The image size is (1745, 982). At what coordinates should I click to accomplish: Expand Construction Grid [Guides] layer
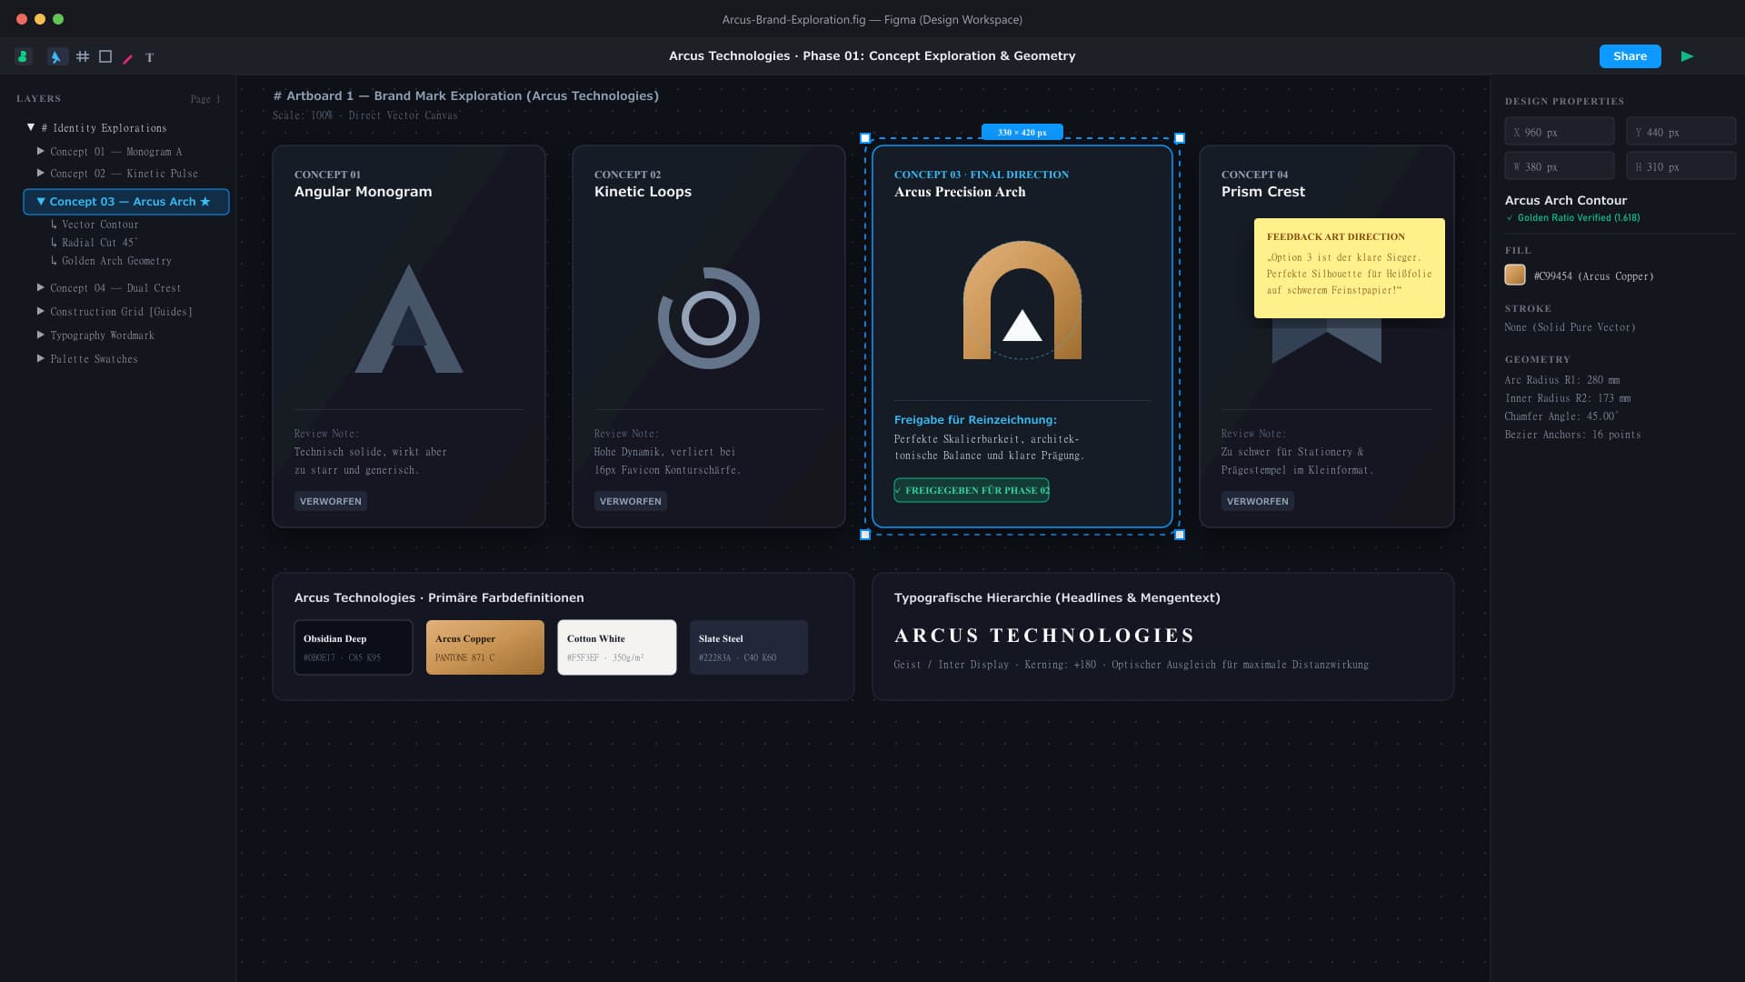point(40,311)
